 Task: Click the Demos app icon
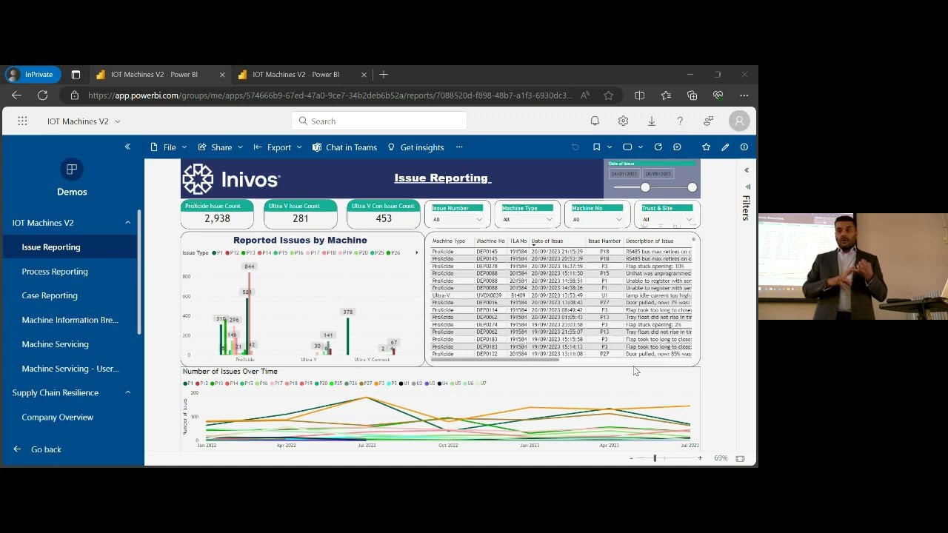(x=72, y=170)
